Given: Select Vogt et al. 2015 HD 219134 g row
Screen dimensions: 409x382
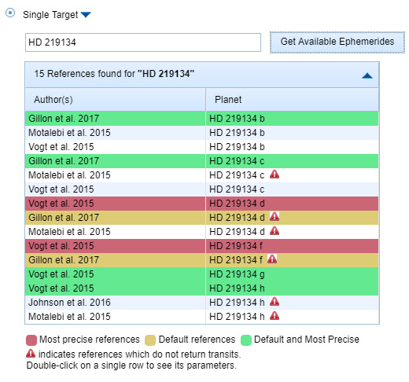Looking at the screenshot, I should 202,274.
